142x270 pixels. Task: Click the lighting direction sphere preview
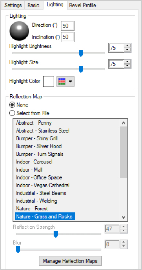[x=19, y=31]
